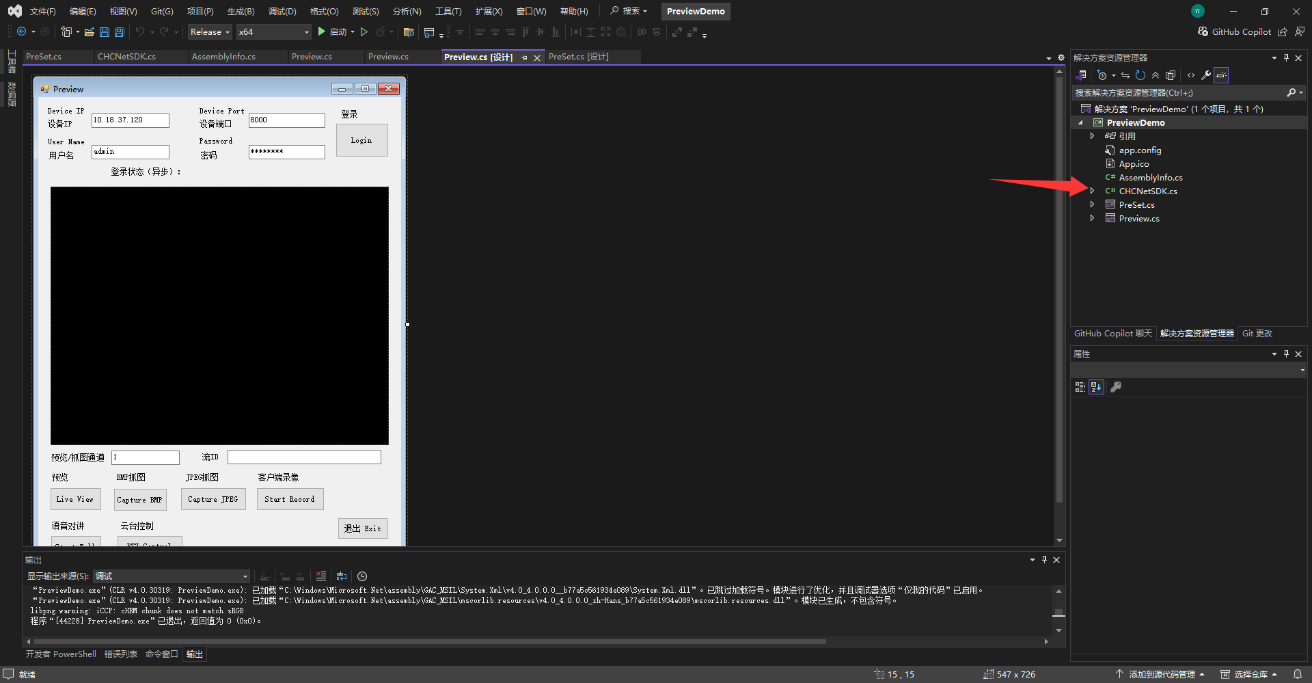Click the notification bell in status bar
The height and width of the screenshot is (683, 1312).
1297,674
